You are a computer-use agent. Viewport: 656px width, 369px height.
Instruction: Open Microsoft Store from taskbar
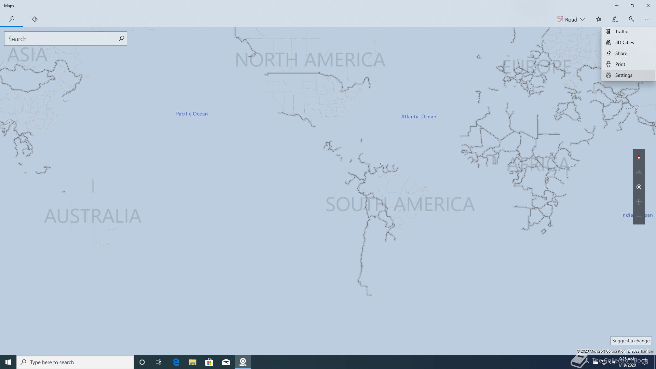tap(209, 362)
